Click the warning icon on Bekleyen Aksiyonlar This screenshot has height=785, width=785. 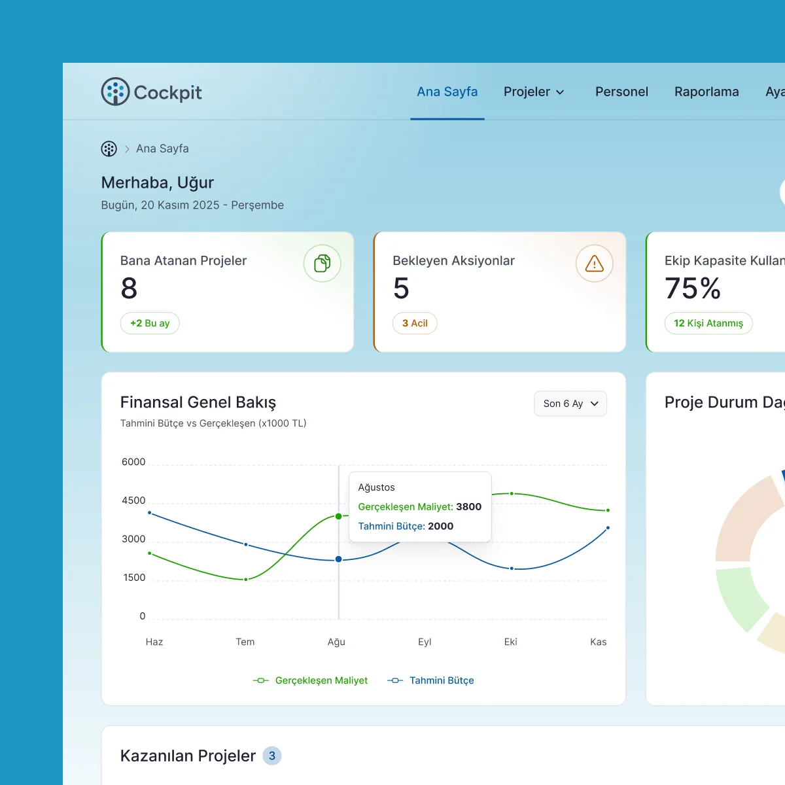594,264
